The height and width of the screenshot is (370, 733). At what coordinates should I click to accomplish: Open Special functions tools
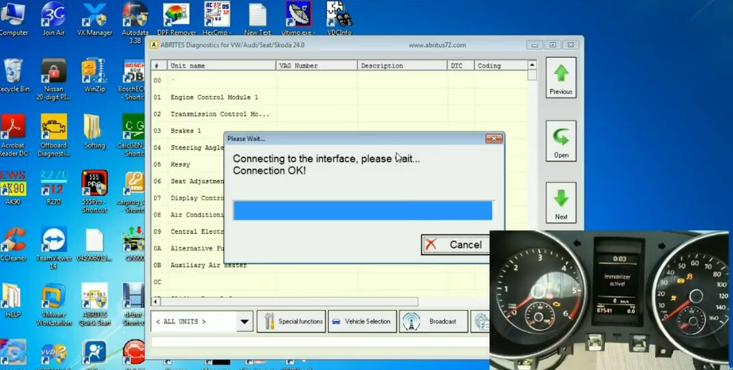291,322
